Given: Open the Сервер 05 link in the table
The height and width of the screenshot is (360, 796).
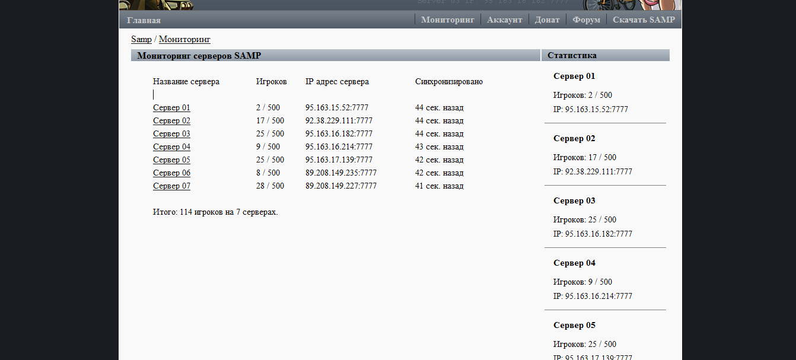Looking at the screenshot, I should (171, 160).
